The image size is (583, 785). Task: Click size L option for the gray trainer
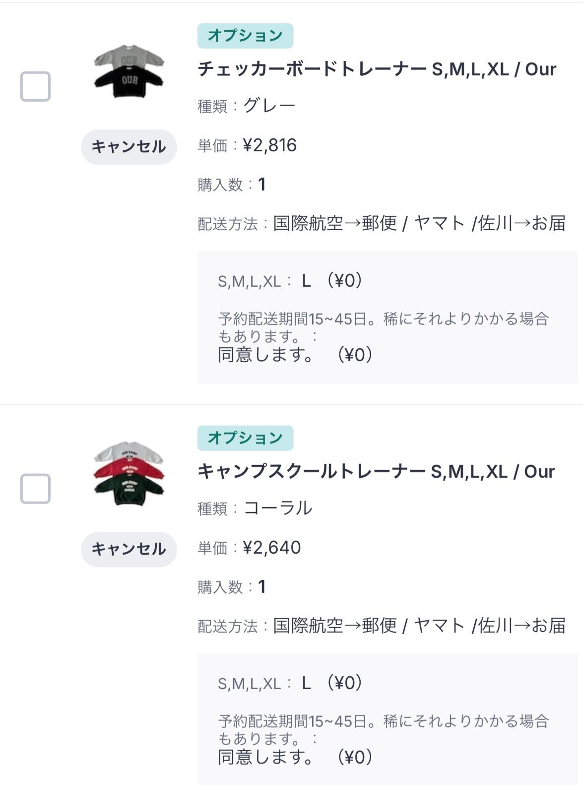click(x=307, y=281)
